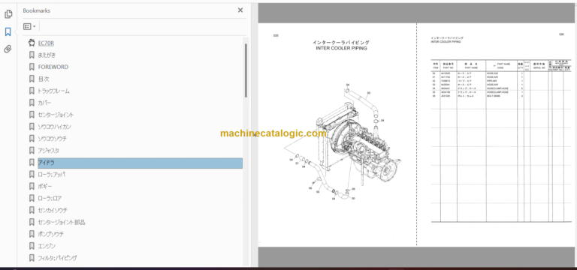This screenshot has width=577, height=270.
Task: Click bookmark icon beside ポンプソウチ
Action: click(32, 234)
